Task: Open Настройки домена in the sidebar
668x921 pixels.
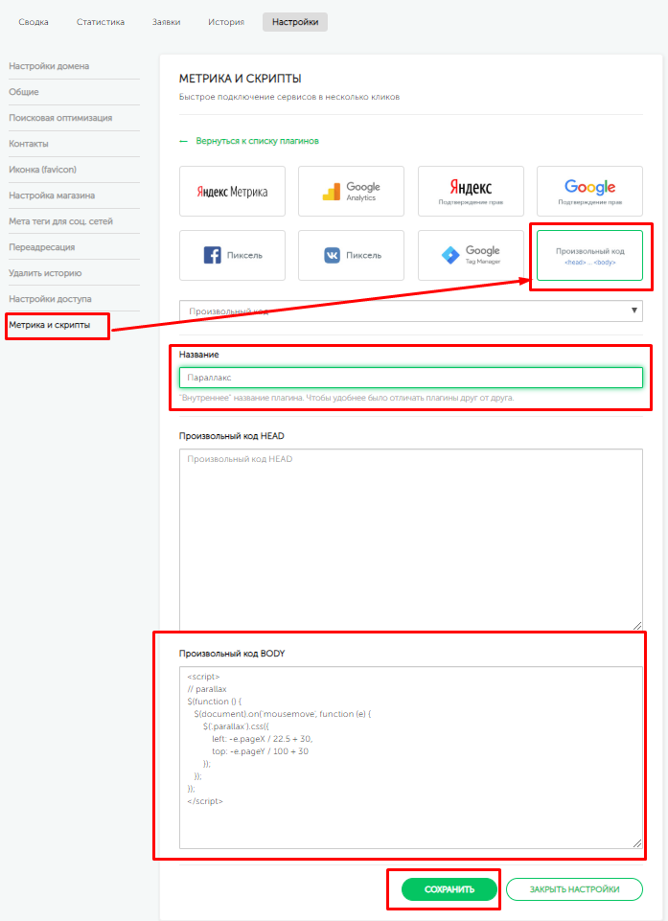Action: 50,66
